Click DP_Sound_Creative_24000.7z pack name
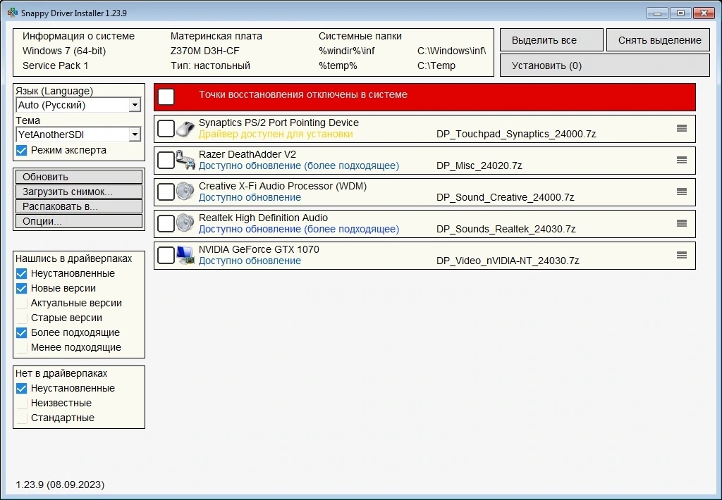Screen dimensions: 722x500 pyautogui.click(x=505, y=197)
